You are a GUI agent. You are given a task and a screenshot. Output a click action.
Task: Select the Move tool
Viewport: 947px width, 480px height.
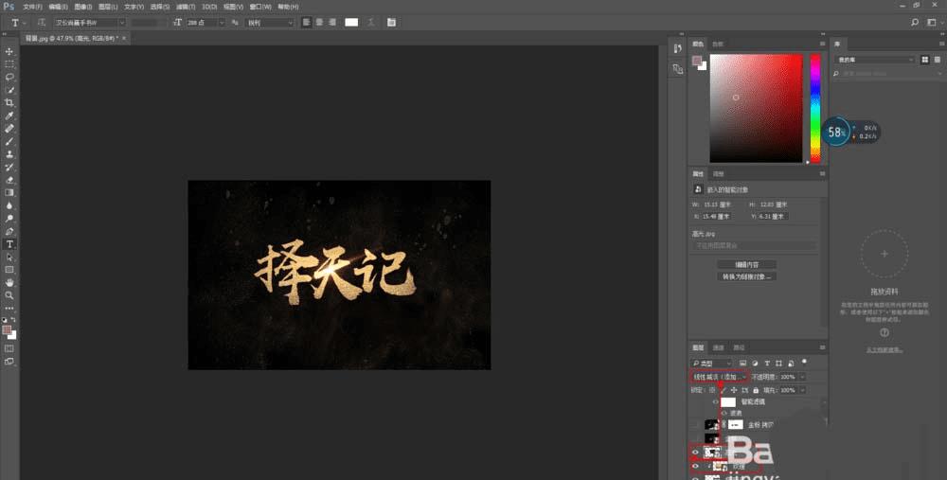[x=9, y=51]
